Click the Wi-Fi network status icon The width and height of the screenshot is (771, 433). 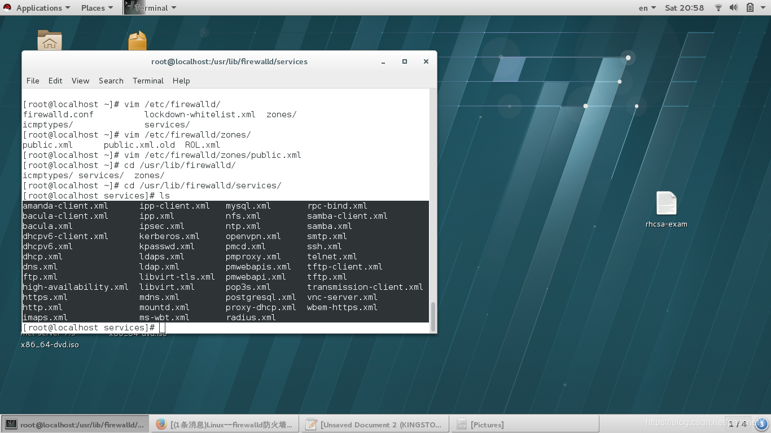click(x=719, y=8)
